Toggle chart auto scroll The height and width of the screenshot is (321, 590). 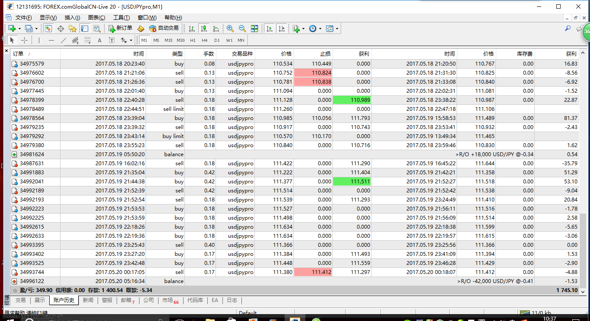point(270,28)
